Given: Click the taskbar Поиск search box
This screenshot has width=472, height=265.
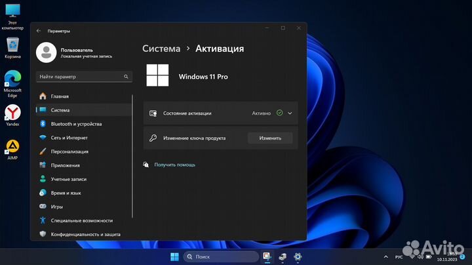Looking at the screenshot, I should click(221, 256).
